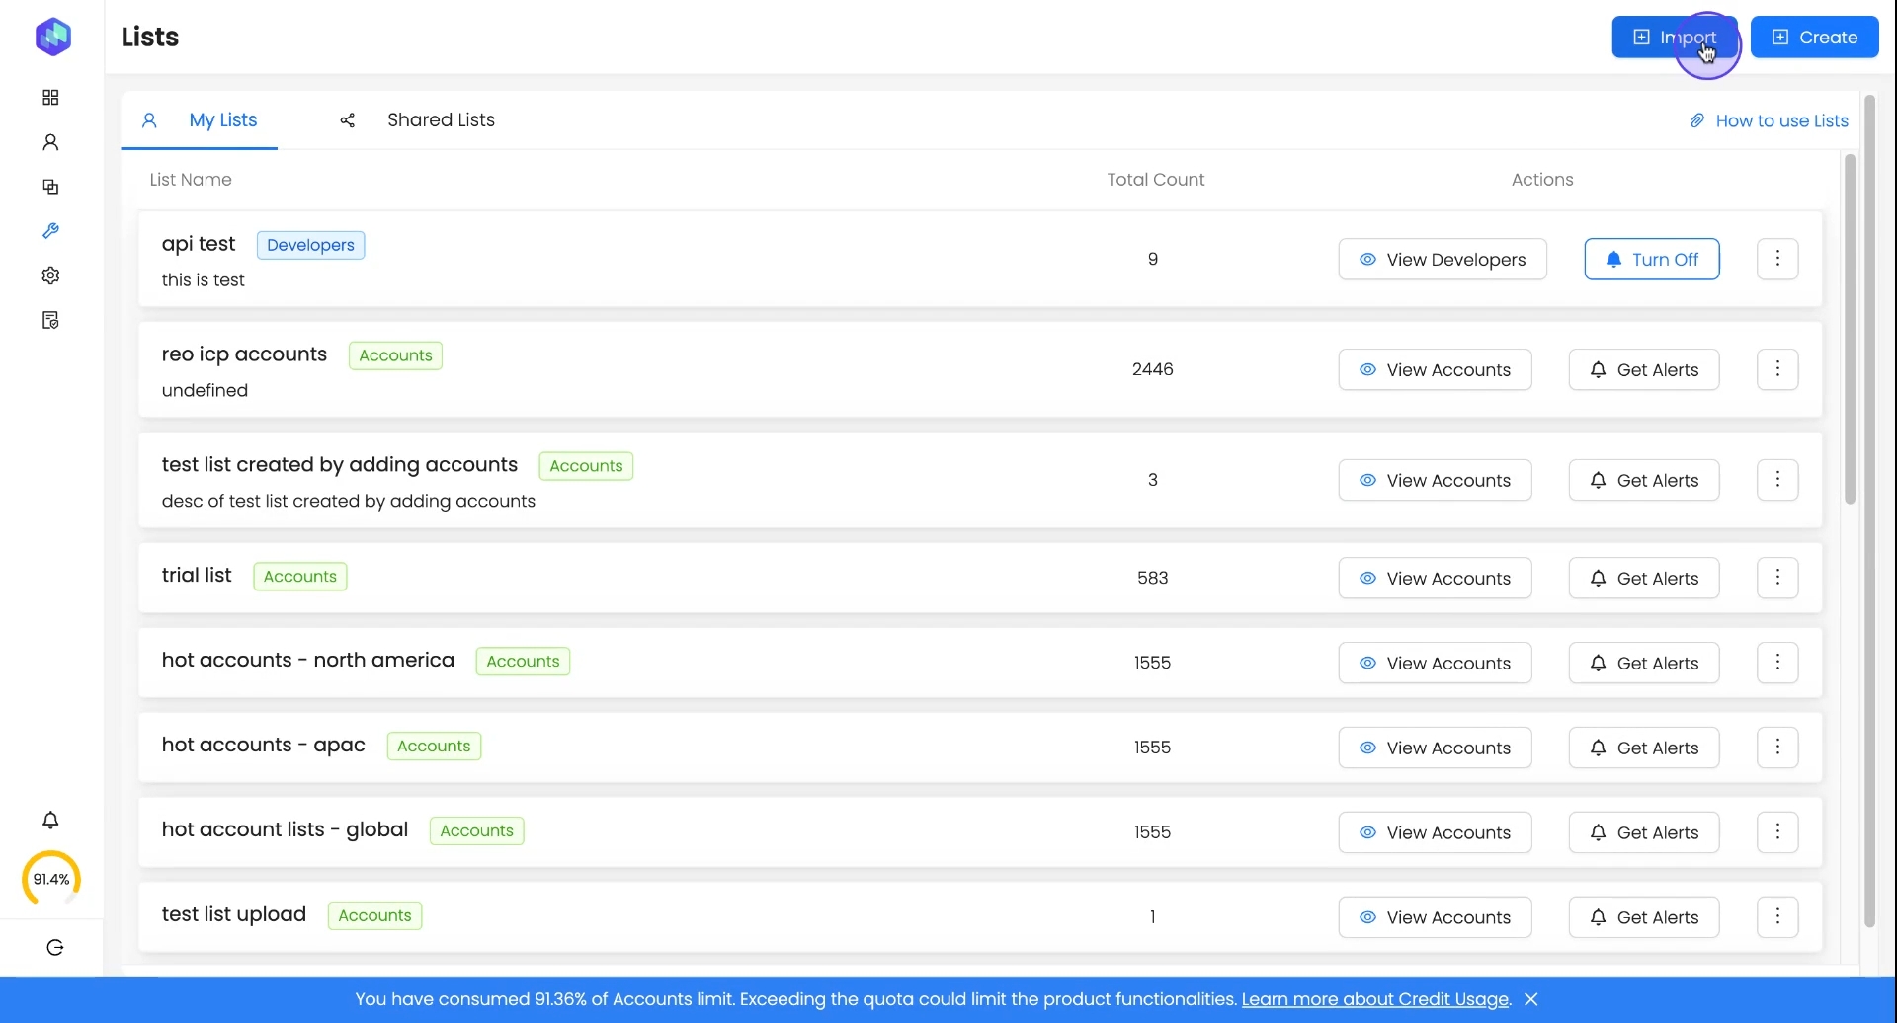Open the dashboard grid icon in sidebar
The height and width of the screenshot is (1023, 1897).
tap(50, 98)
